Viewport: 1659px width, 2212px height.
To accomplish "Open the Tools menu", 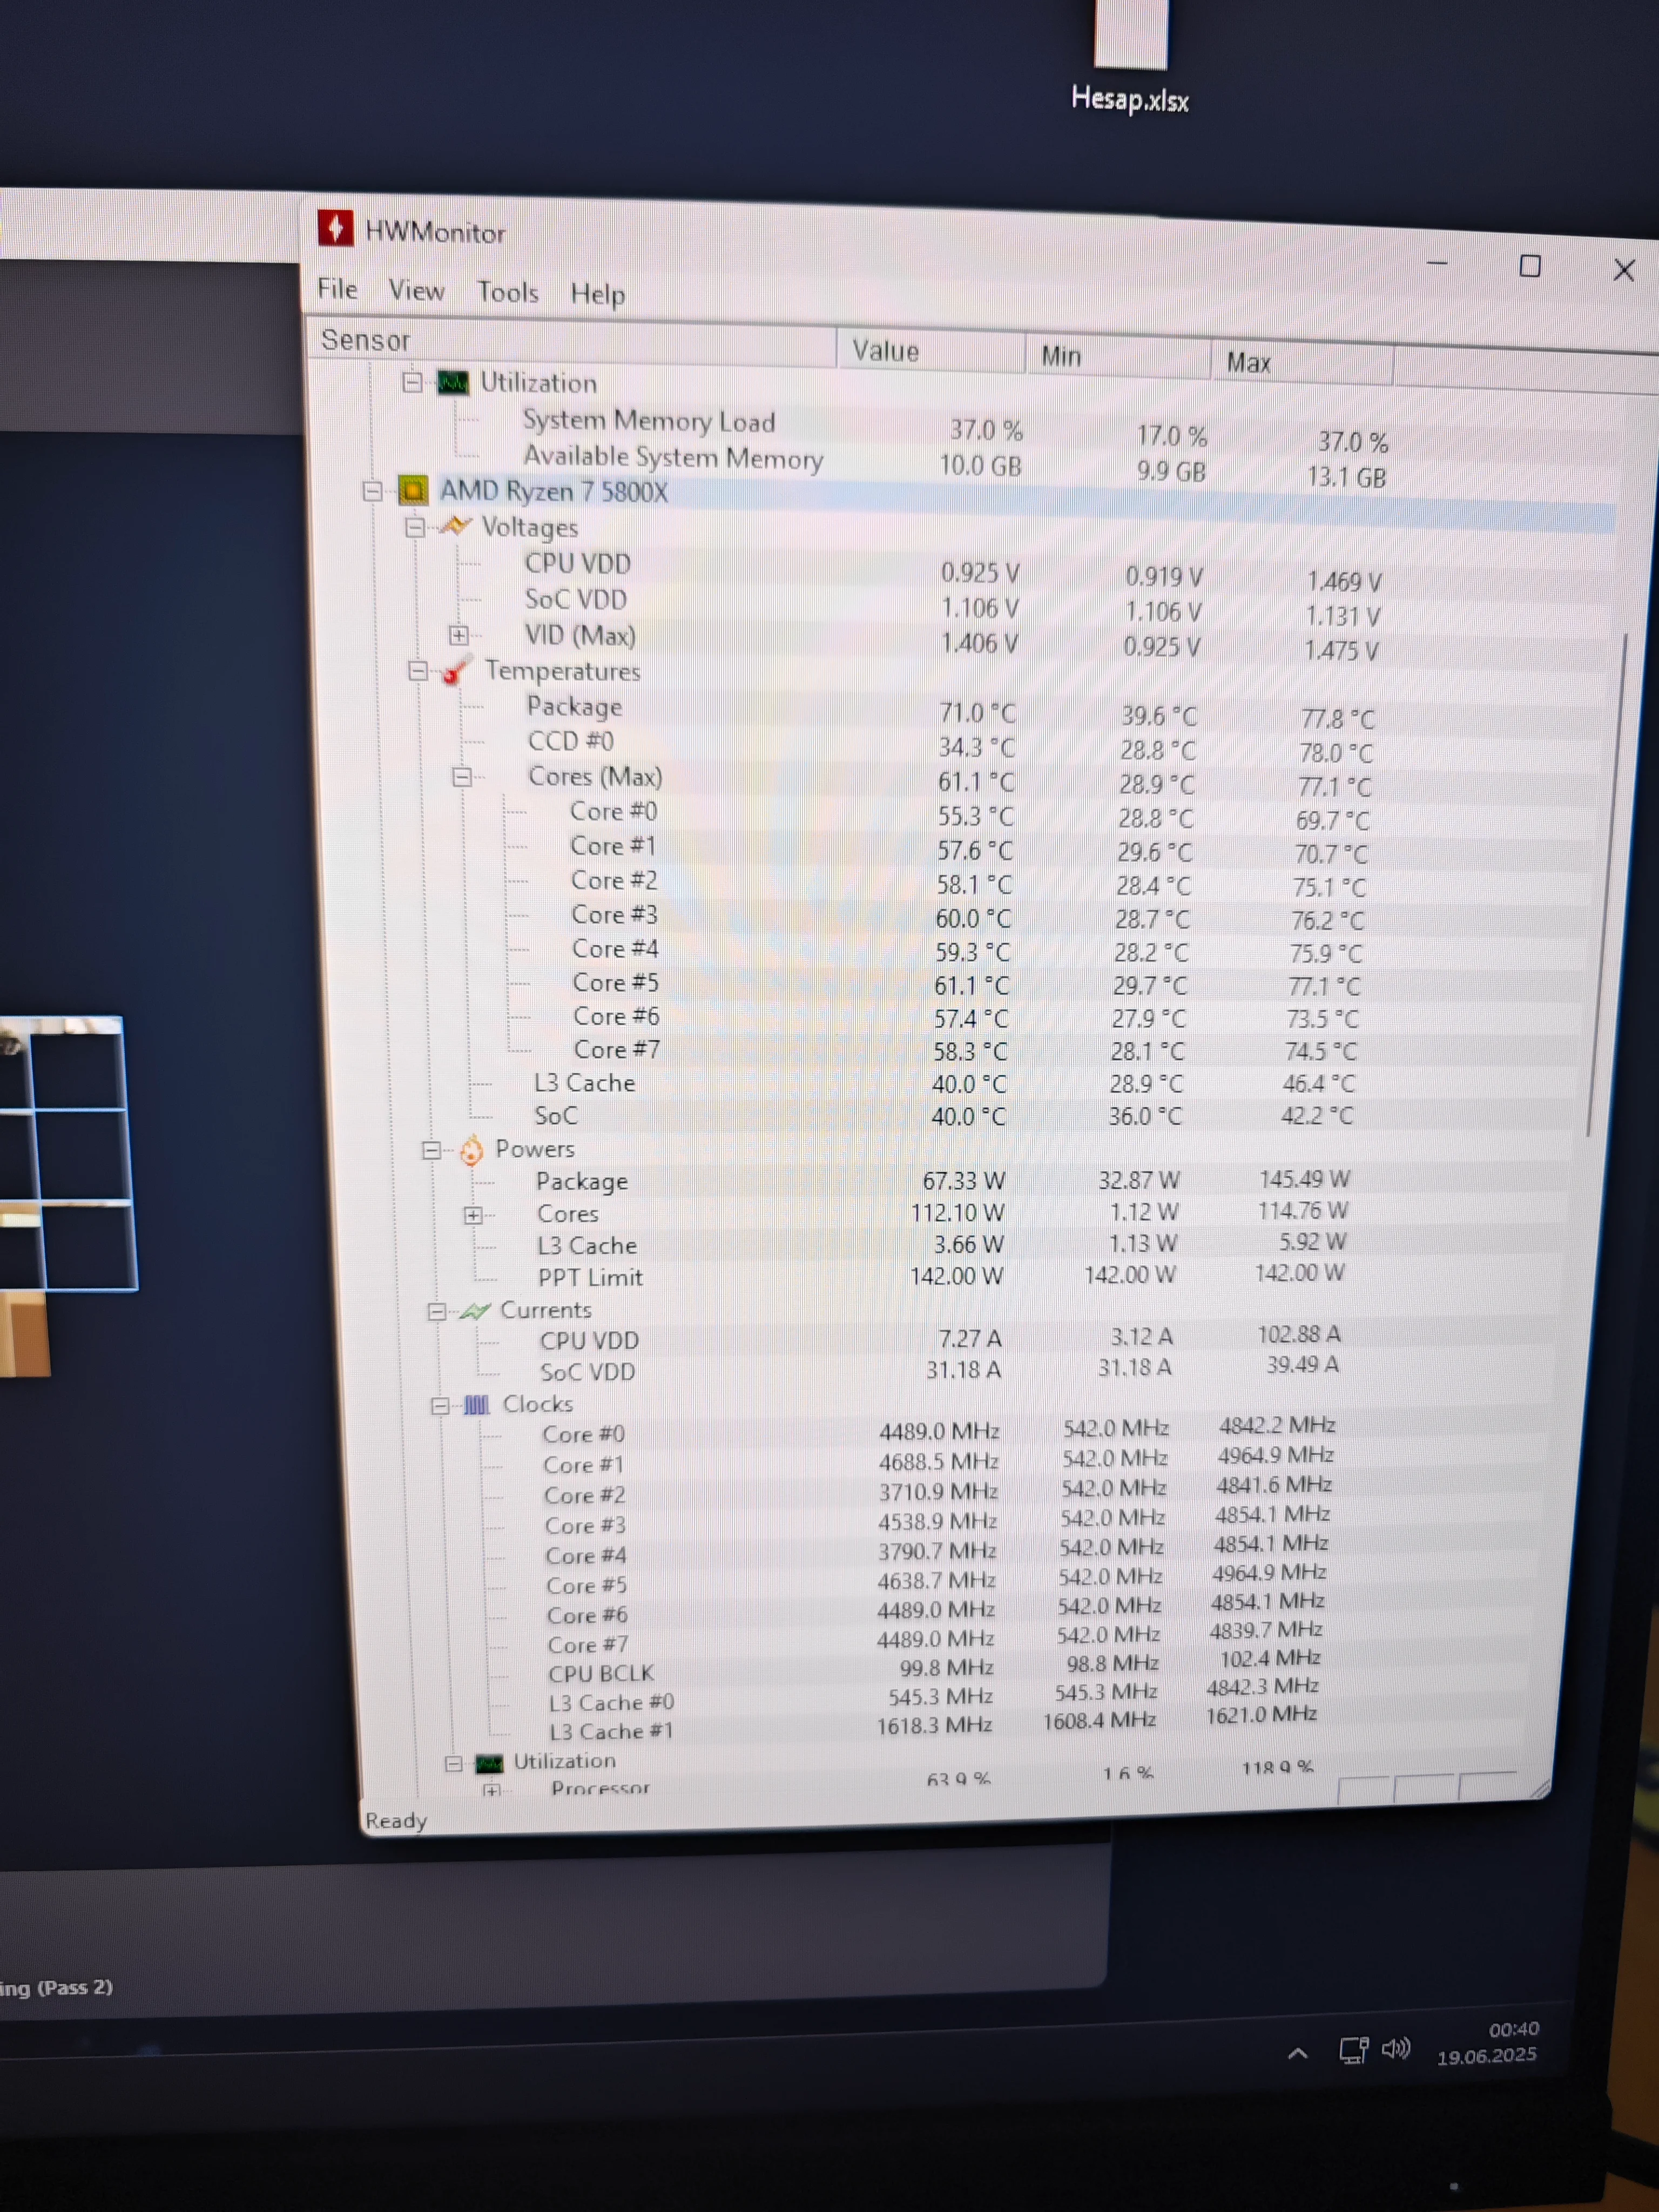I will [507, 292].
